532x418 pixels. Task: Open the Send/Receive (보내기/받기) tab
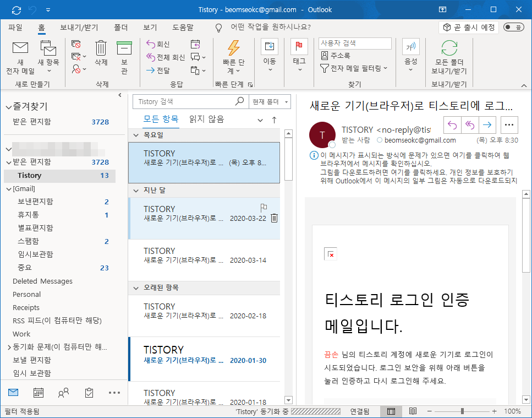(79, 28)
